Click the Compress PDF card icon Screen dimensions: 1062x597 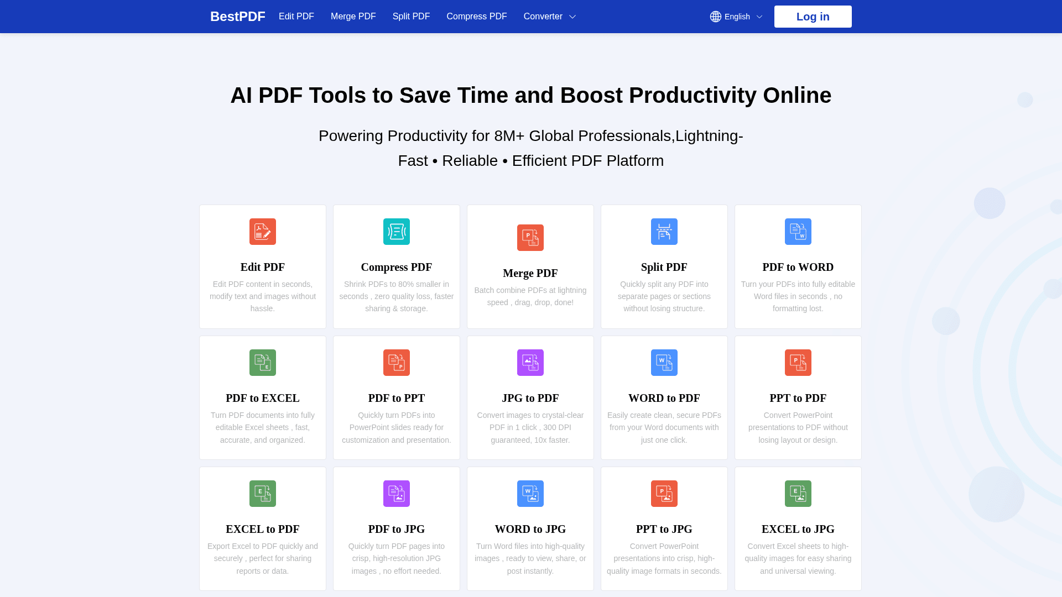(396, 232)
